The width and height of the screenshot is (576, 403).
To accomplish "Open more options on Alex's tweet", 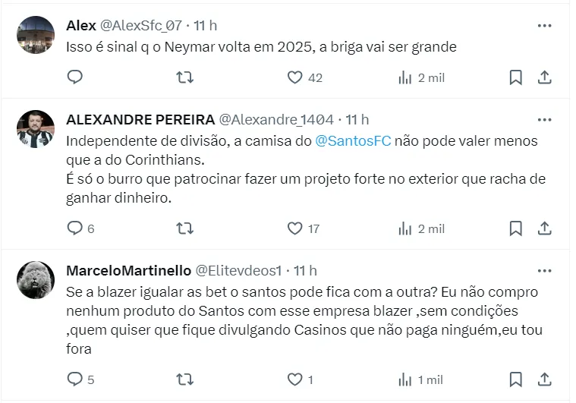I will 544,25.
